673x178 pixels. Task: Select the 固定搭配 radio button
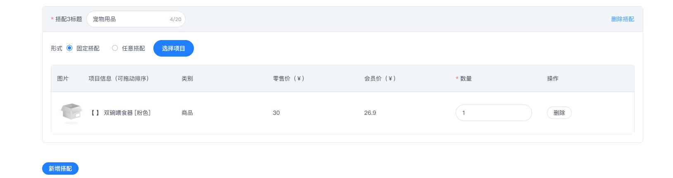[69, 48]
